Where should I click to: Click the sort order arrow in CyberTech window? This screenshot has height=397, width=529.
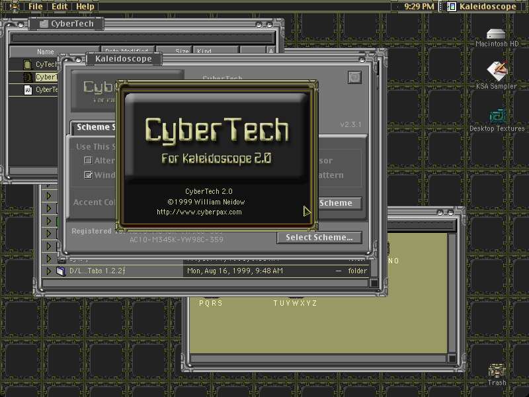pos(271,50)
